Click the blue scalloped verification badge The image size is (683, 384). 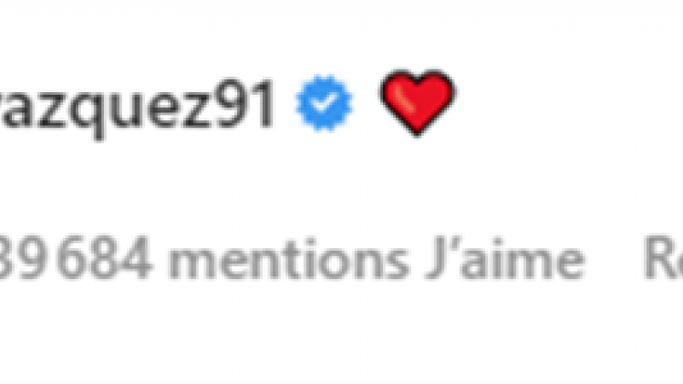point(324,103)
